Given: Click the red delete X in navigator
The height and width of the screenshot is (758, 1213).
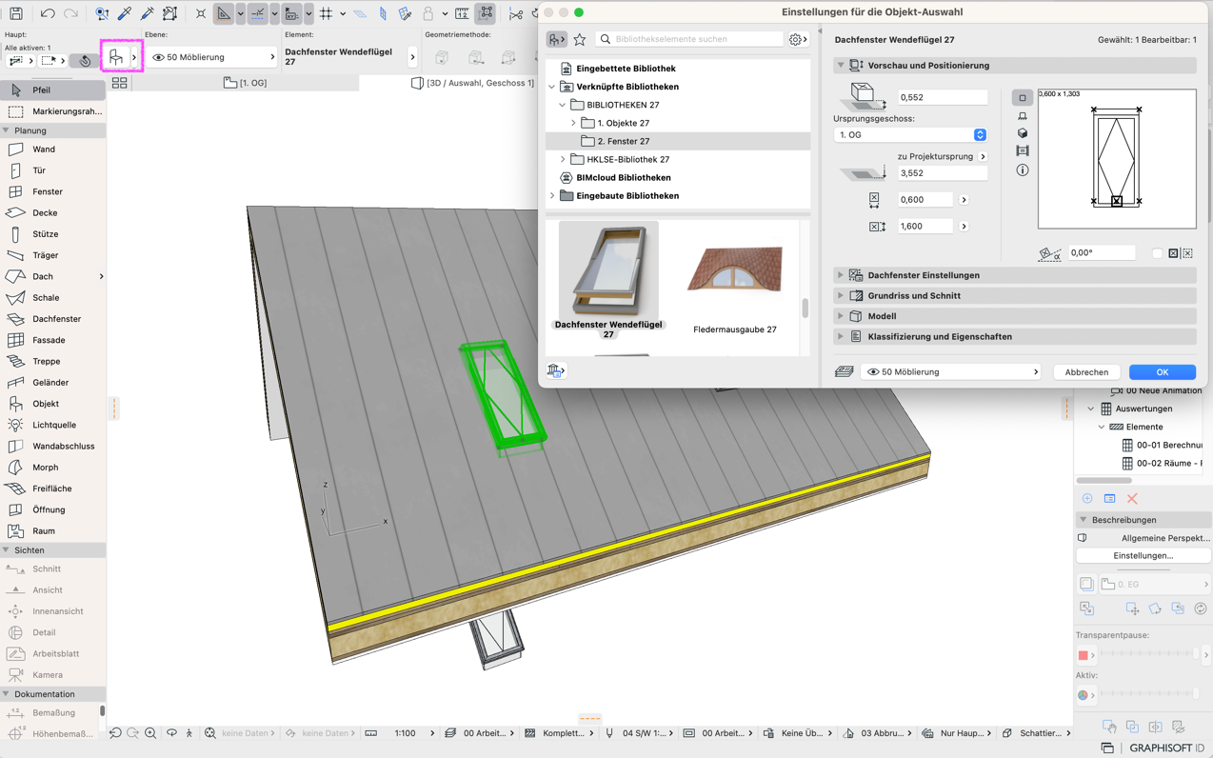Looking at the screenshot, I should [x=1132, y=499].
